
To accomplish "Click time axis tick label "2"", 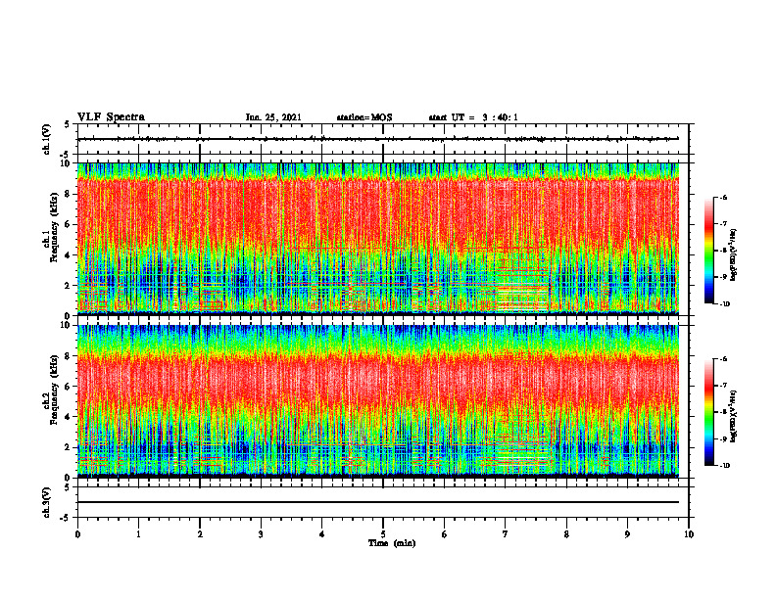I will tap(200, 534).
